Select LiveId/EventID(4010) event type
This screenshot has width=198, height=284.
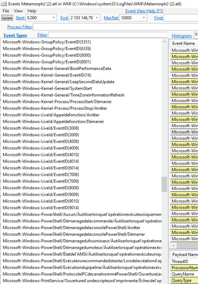[x=41, y=155]
